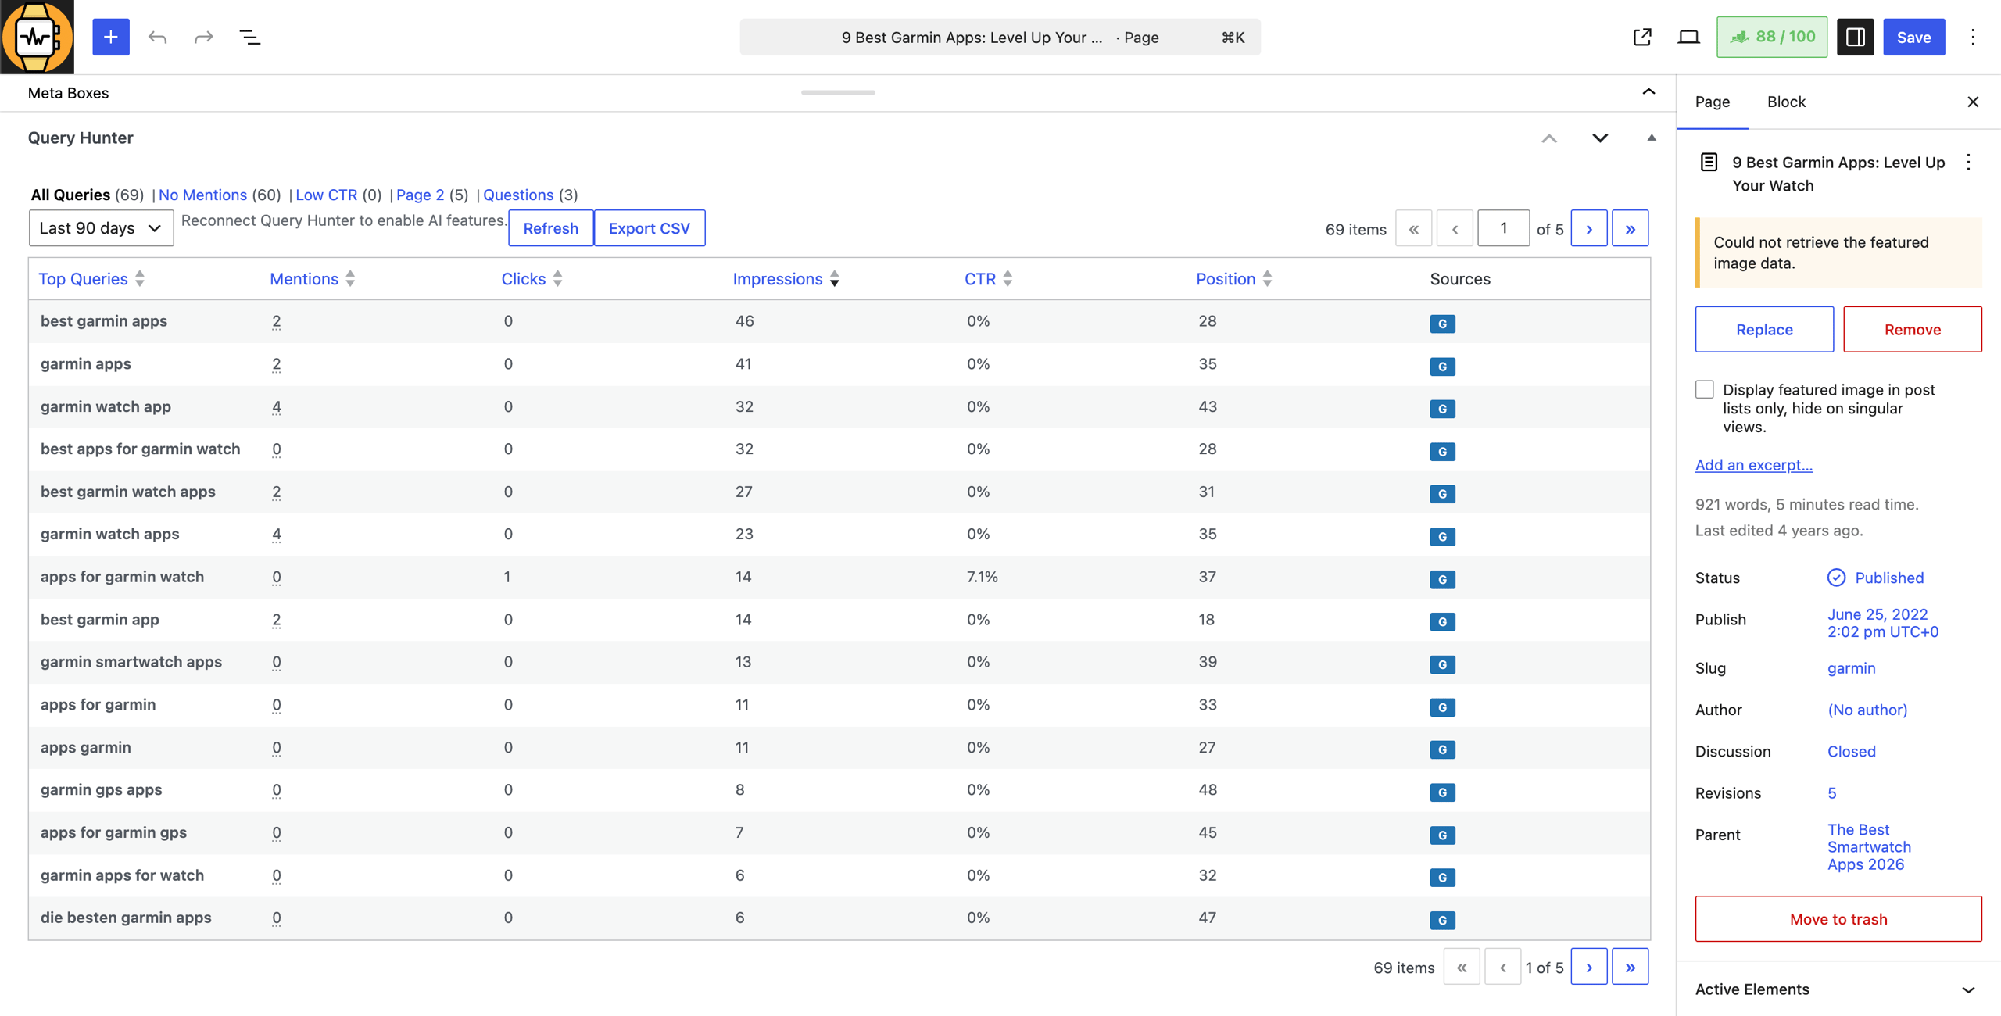The width and height of the screenshot is (2001, 1016).
Task: Move the page to trash
Action: (x=1838, y=918)
